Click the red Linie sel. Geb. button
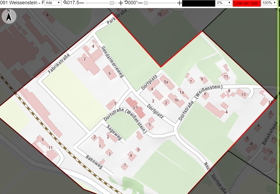This screenshot has height=194, width=280. [x=247, y=3]
